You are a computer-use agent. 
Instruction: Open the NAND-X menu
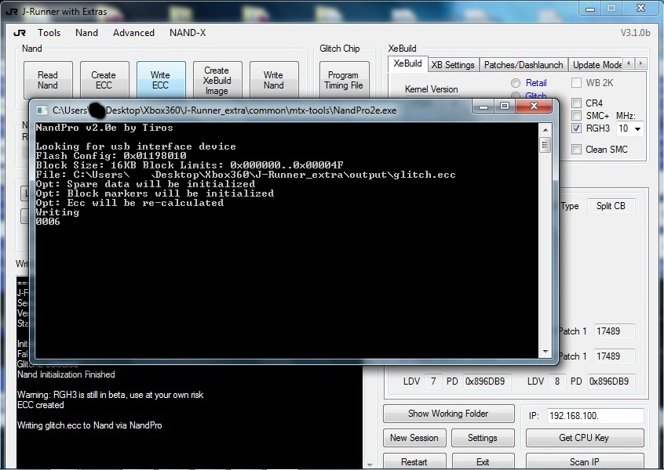[188, 33]
